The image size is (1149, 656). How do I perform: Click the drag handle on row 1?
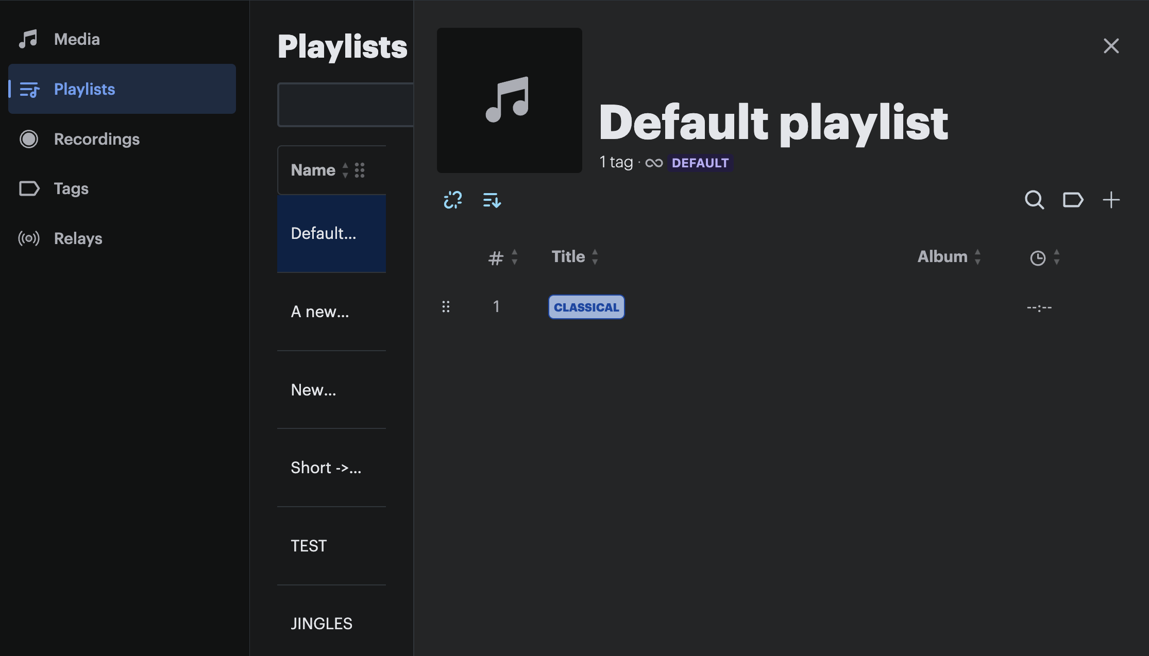pyautogui.click(x=446, y=307)
